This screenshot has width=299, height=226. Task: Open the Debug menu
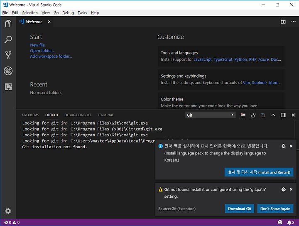pos(68,13)
